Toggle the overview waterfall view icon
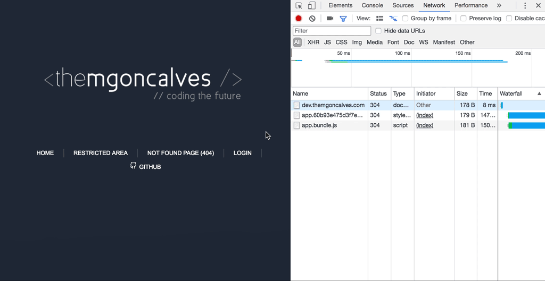Screen dimensions: 545x281 click(393, 19)
